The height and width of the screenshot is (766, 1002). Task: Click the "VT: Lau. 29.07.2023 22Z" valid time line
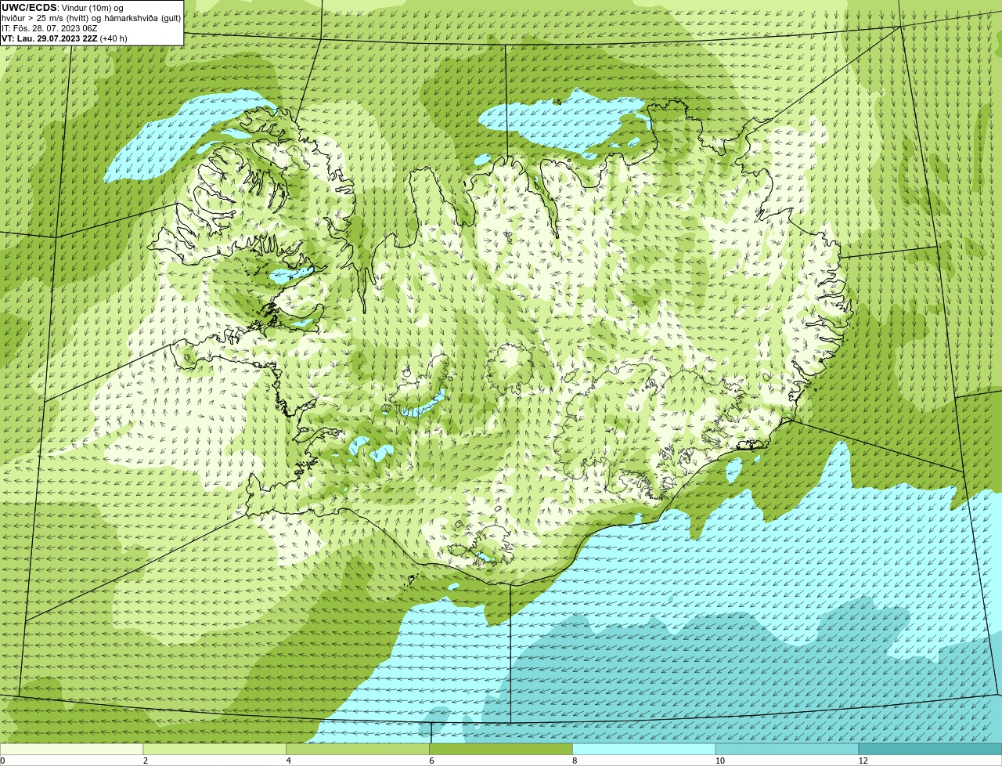point(49,38)
